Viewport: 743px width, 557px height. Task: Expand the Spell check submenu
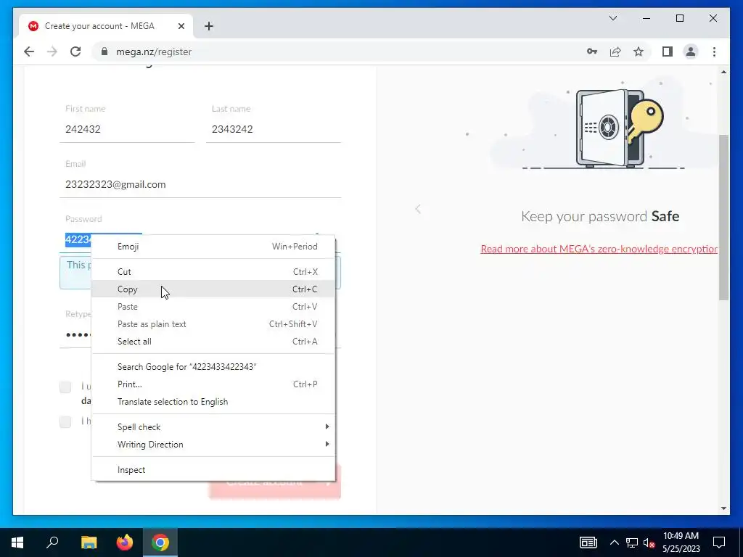coord(213,426)
